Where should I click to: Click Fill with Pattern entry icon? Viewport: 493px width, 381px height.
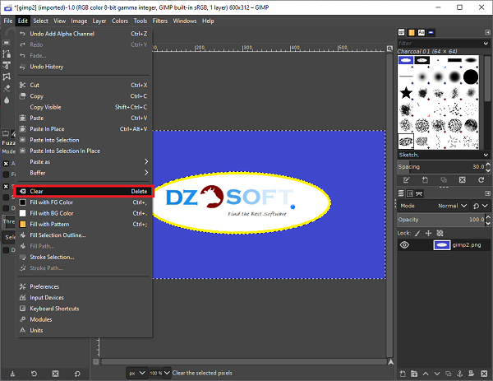click(23, 224)
